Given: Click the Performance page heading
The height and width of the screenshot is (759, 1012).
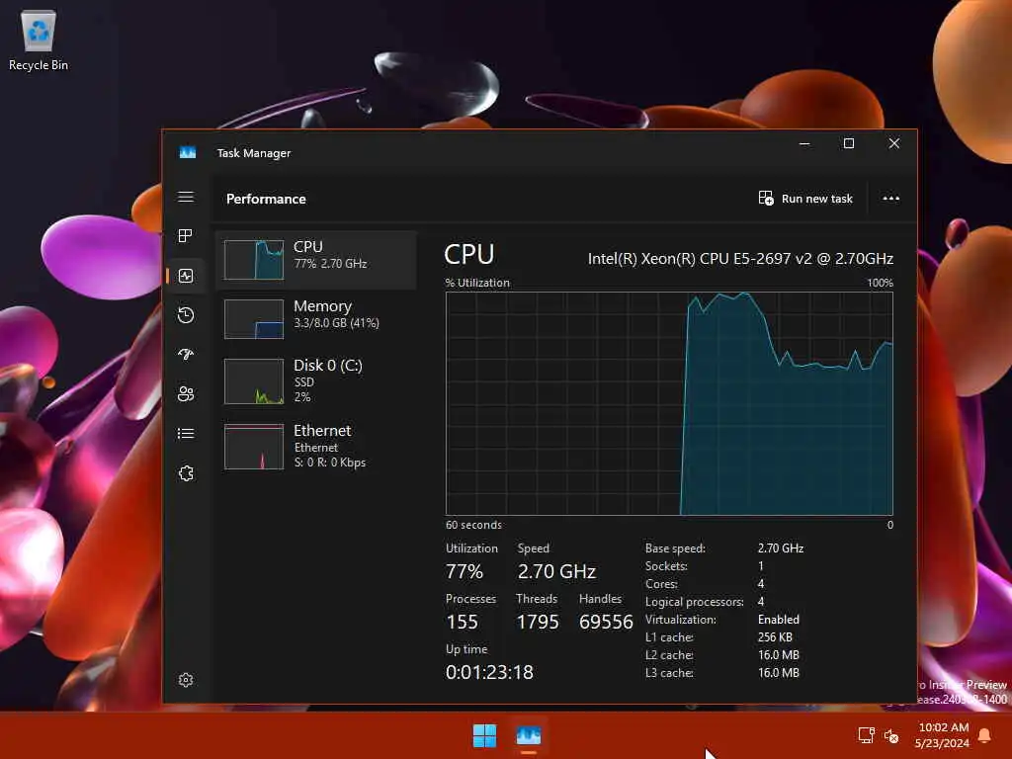Looking at the screenshot, I should pos(266,199).
